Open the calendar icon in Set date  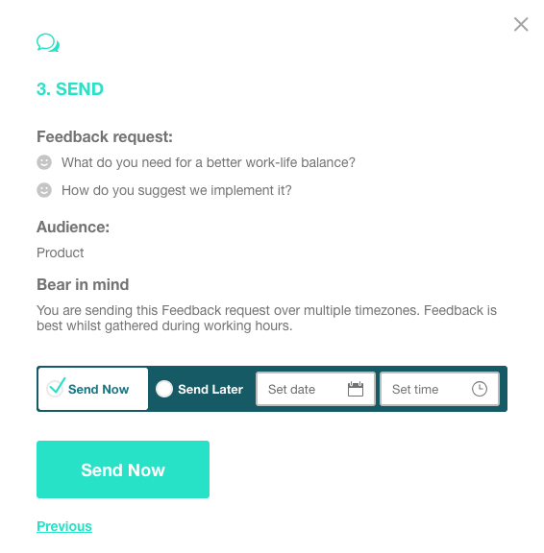click(x=355, y=389)
